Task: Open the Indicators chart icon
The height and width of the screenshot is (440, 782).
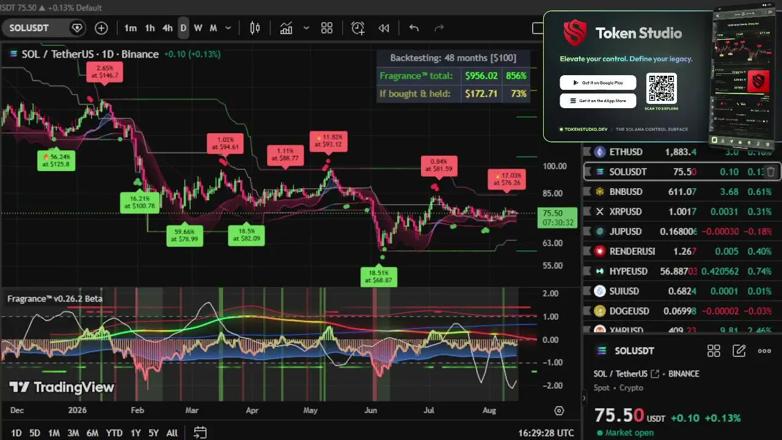Action: click(x=286, y=28)
